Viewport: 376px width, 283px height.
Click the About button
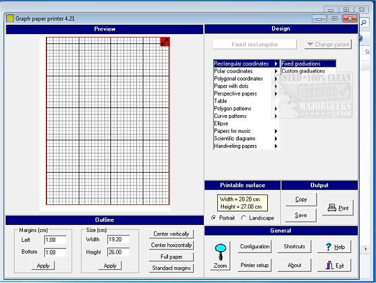294,265
